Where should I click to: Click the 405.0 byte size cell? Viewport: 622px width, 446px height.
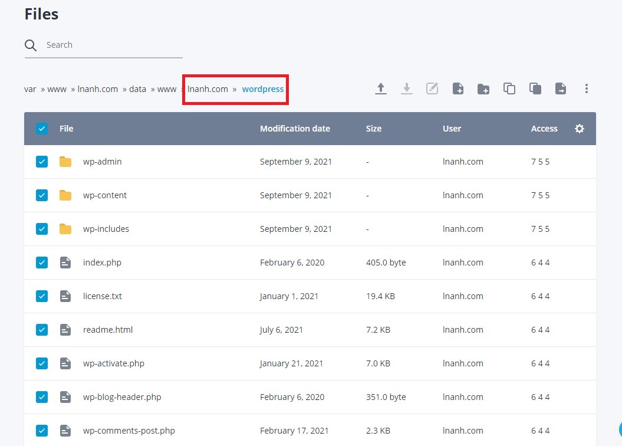pyautogui.click(x=386, y=263)
